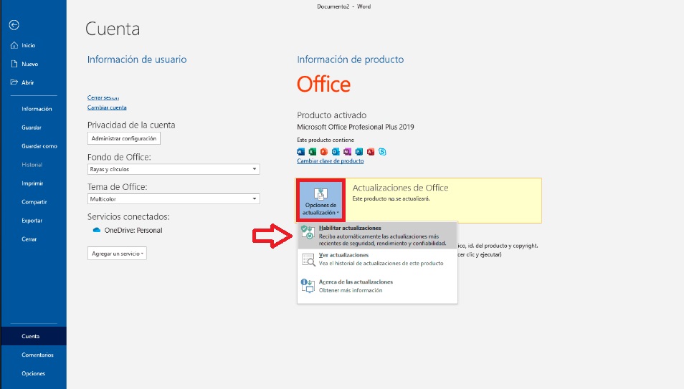Click the Skype icon in the product list
Image resolution: width=684 pixels, height=389 pixels.
[x=382, y=152]
